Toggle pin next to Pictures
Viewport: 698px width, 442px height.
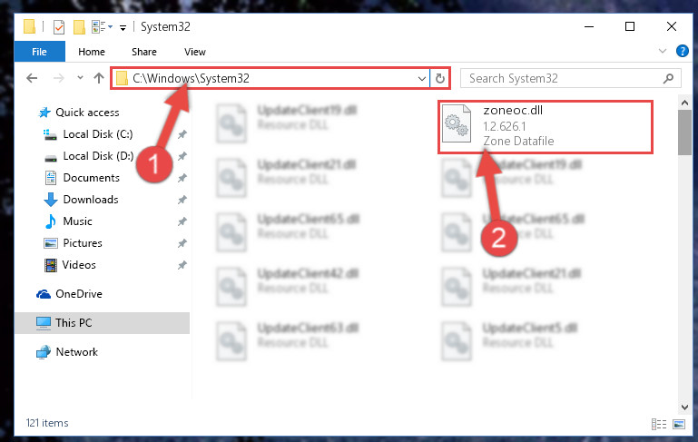pyautogui.click(x=182, y=243)
